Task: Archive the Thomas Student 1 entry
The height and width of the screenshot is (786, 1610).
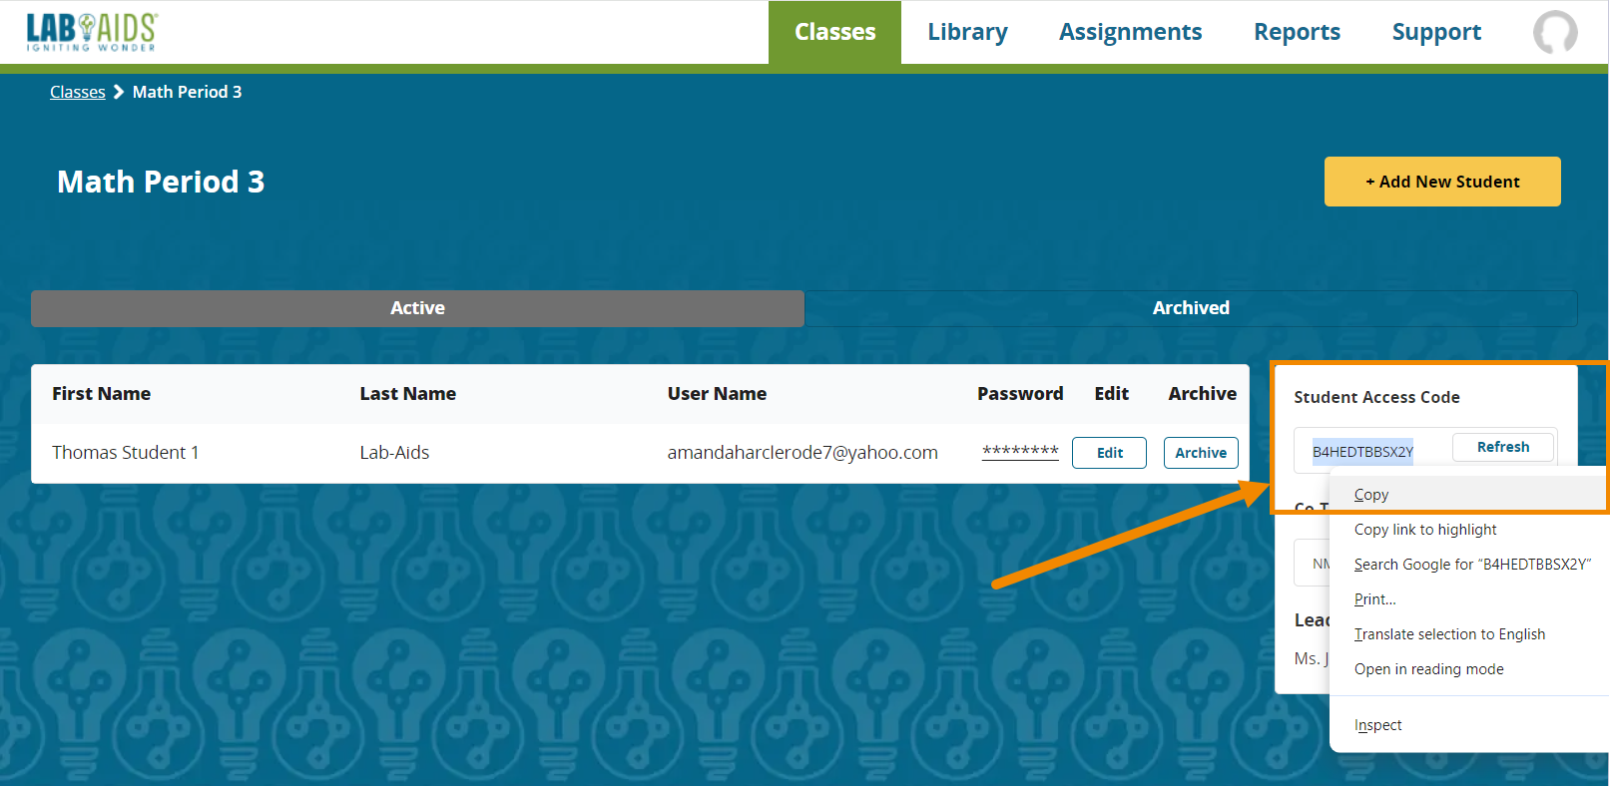Action: (x=1200, y=453)
